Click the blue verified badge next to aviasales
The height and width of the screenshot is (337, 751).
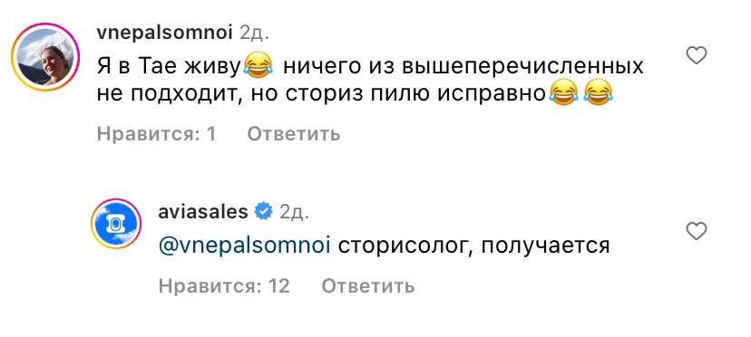click(263, 211)
